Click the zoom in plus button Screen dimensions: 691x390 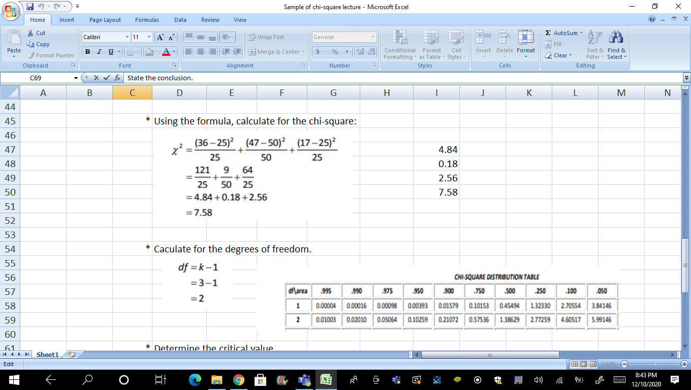point(684,364)
